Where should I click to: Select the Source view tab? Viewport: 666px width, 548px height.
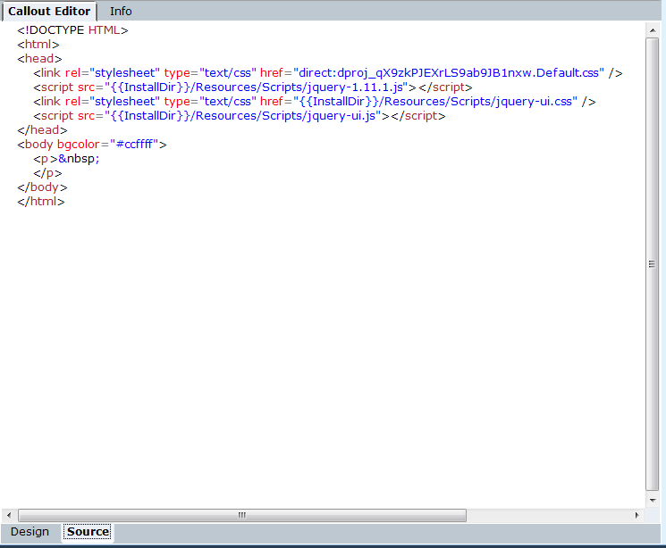click(x=88, y=532)
